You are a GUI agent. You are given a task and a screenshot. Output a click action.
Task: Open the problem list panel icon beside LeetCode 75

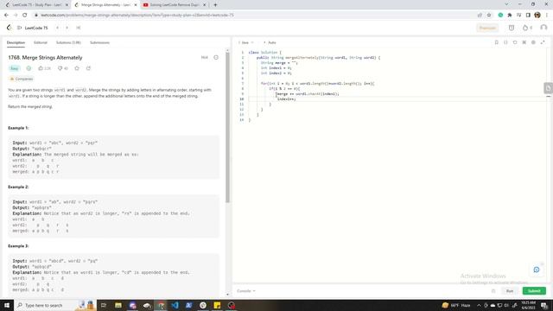pos(19,28)
